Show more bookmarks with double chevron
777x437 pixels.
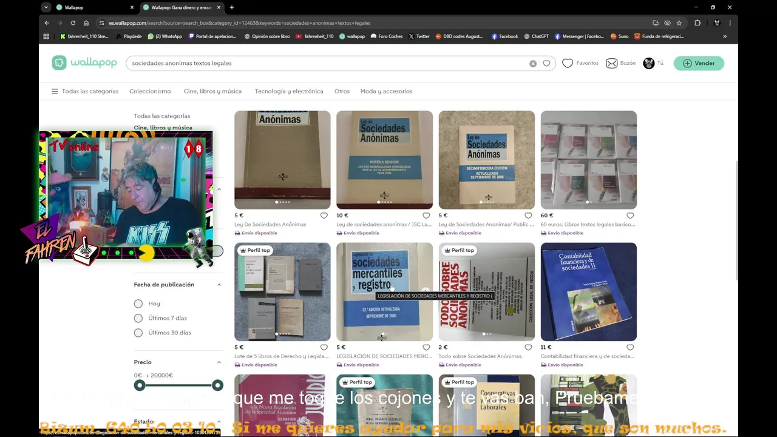point(725,36)
